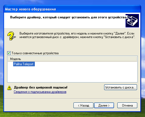The image size is (145, 117).
Task: Click the 'Драйвер без цифровой подписи!' warning text
Action: point(41,87)
